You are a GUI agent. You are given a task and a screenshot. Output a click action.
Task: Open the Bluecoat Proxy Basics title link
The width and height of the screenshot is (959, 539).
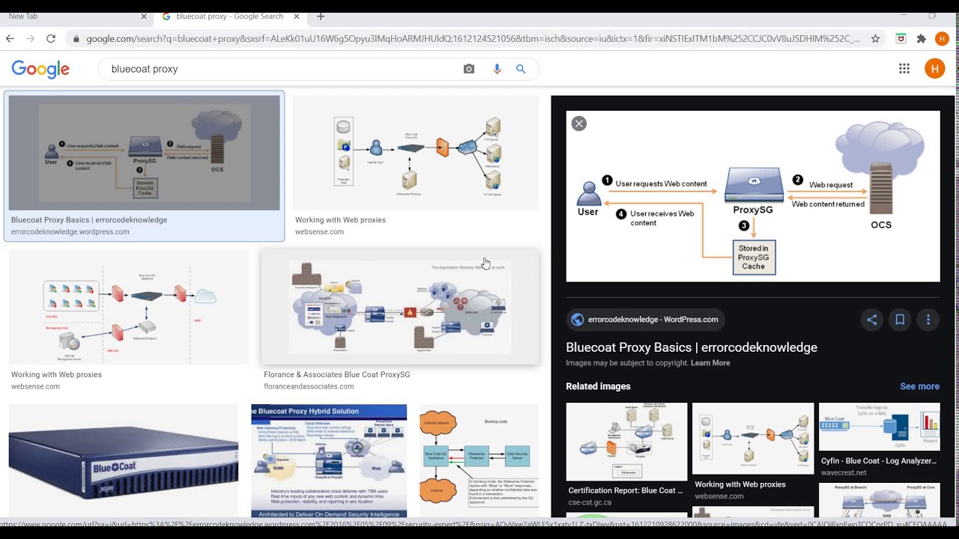pyautogui.click(x=692, y=347)
